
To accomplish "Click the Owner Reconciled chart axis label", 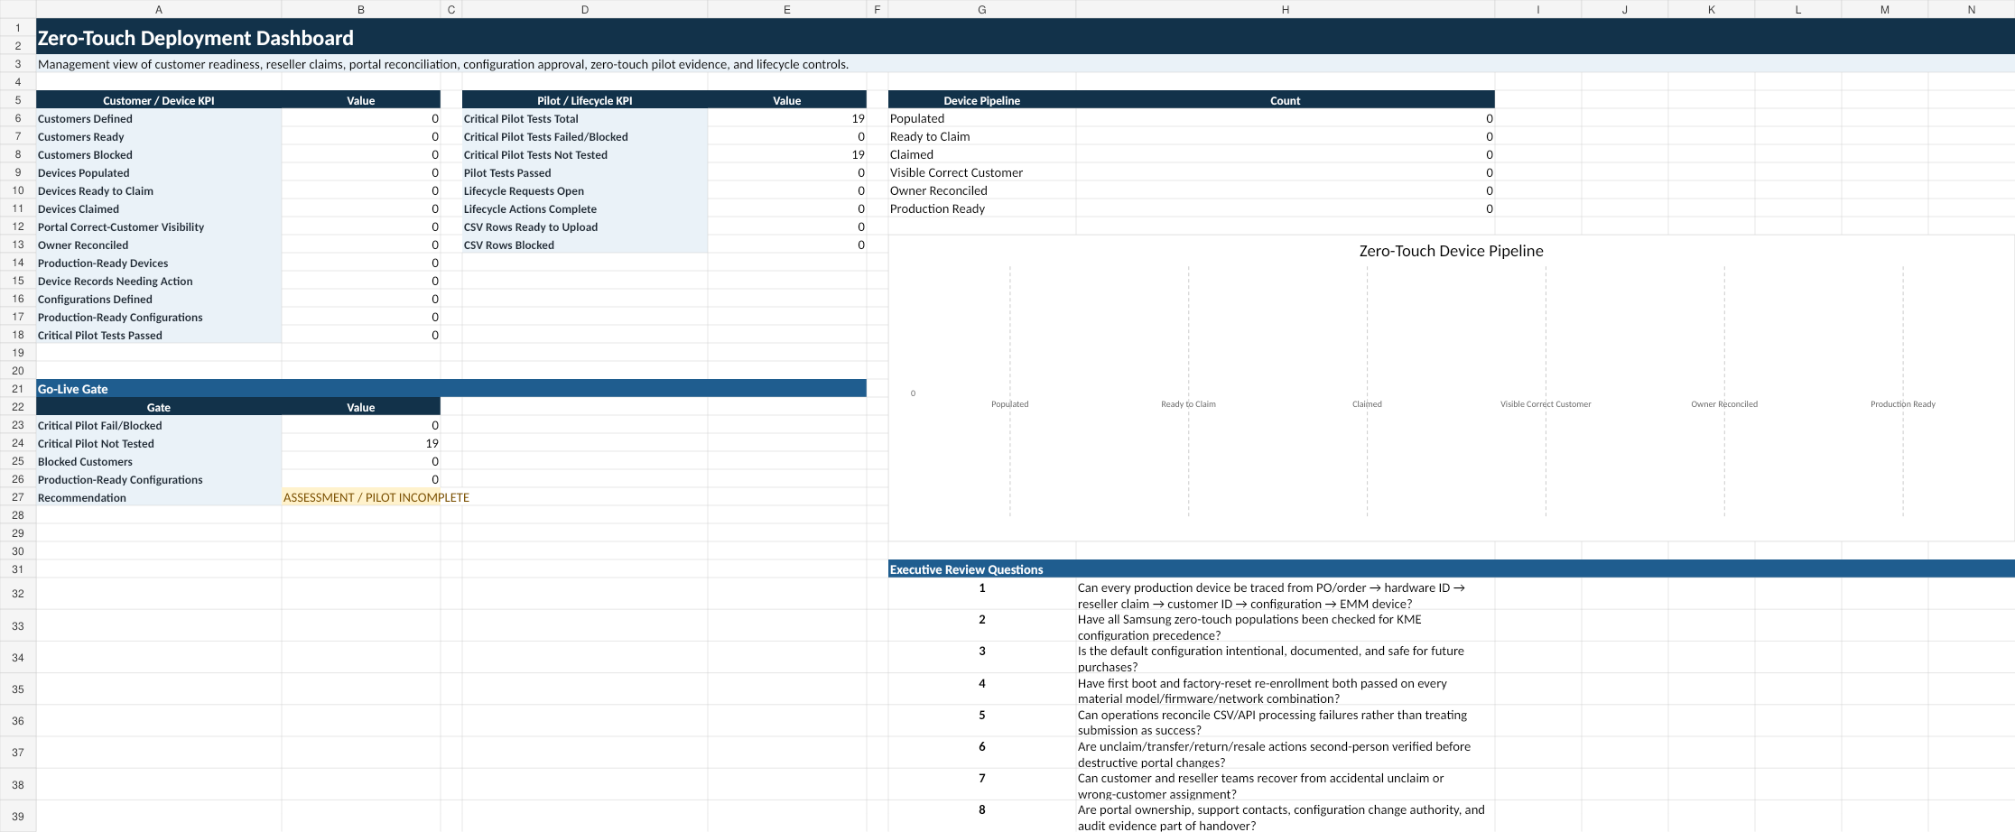I will [1723, 404].
